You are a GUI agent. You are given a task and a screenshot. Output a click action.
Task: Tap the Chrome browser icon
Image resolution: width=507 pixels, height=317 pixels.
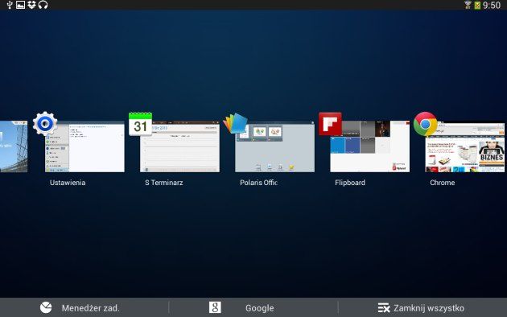[425, 124]
